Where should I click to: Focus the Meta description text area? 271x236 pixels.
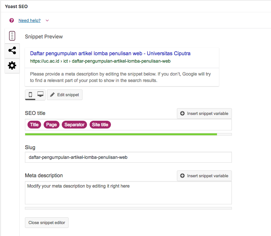[x=128, y=193]
